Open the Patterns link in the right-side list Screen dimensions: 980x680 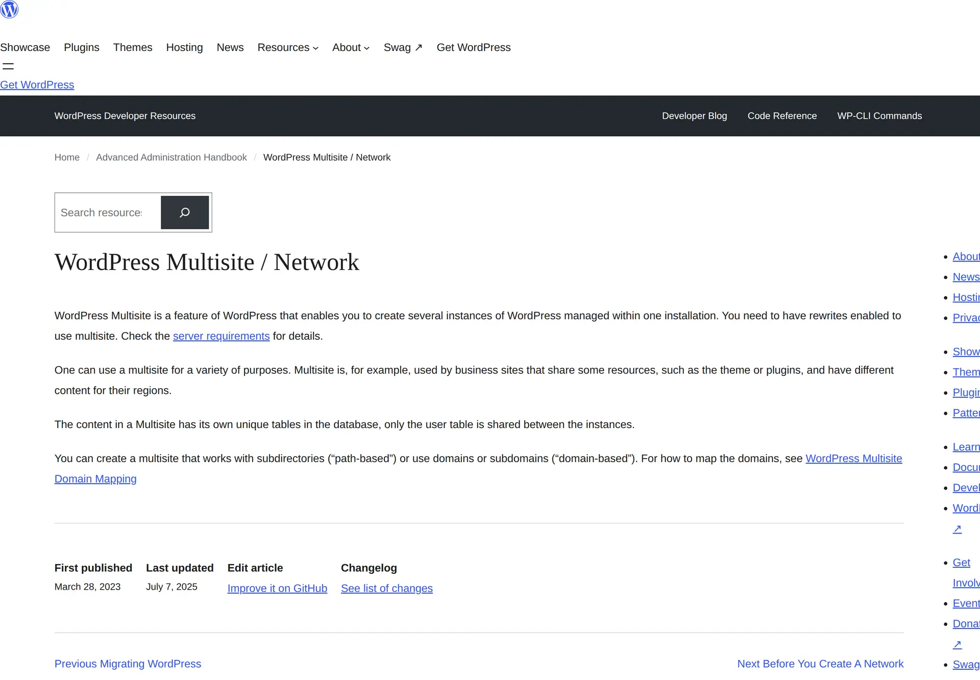point(966,413)
